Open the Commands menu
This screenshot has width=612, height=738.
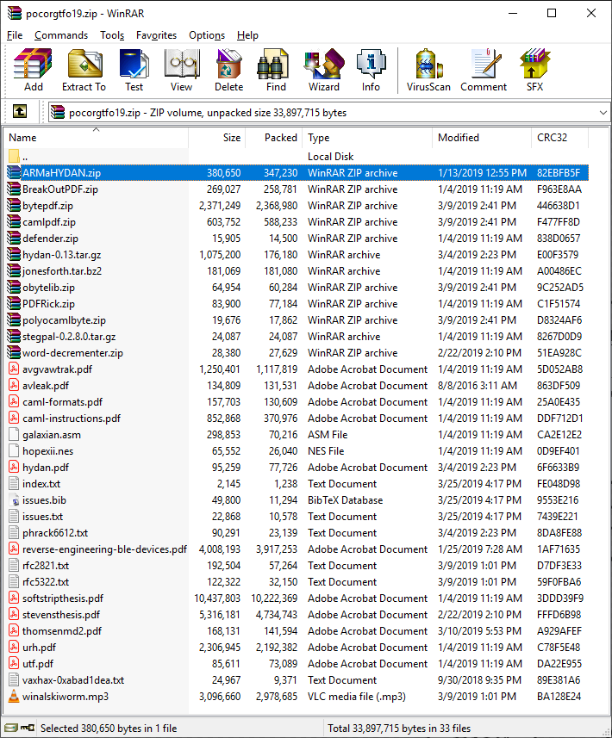pyautogui.click(x=61, y=35)
